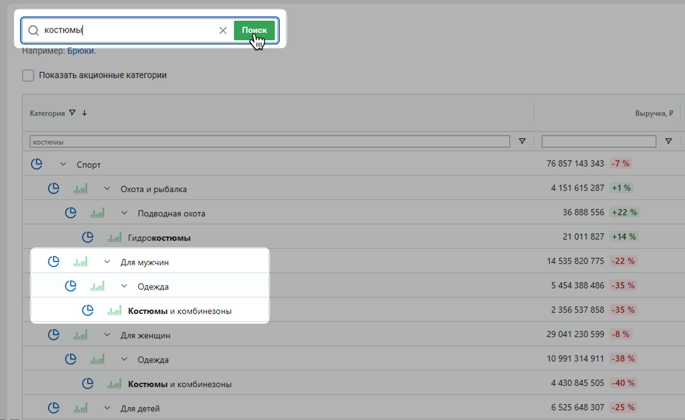Enable the Показать акционные категории checkbox
Screen dimensions: 685x420
[x=28, y=75]
